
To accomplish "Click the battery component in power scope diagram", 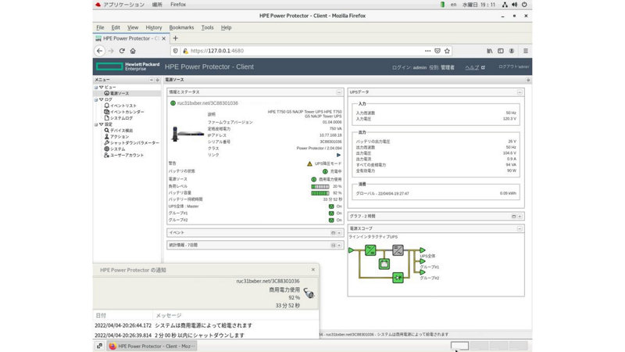I will point(384,264).
